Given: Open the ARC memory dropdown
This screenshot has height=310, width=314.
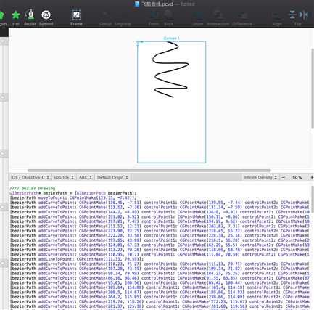Looking at the screenshot, I should tap(86, 177).
